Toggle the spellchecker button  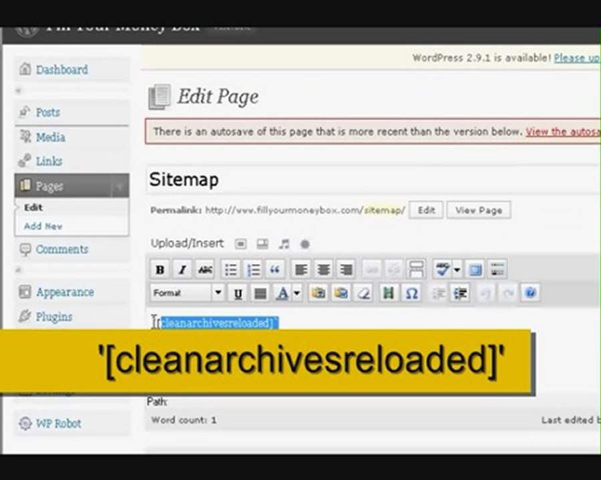click(x=443, y=270)
